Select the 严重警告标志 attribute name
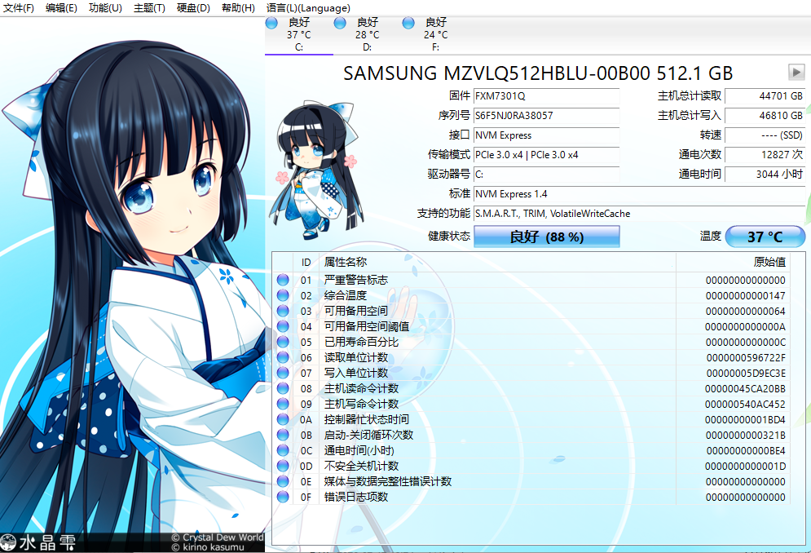The image size is (811, 553). [x=356, y=280]
